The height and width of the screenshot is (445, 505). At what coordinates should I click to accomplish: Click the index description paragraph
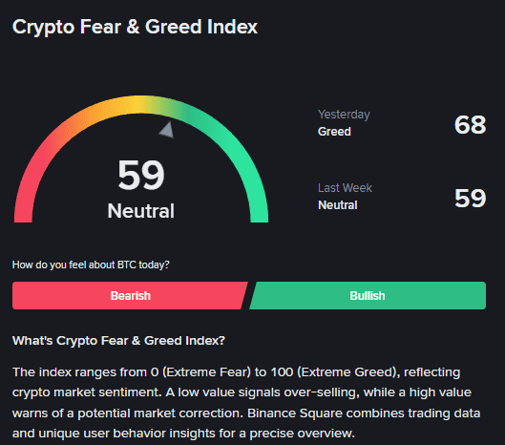[x=246, y=402]
